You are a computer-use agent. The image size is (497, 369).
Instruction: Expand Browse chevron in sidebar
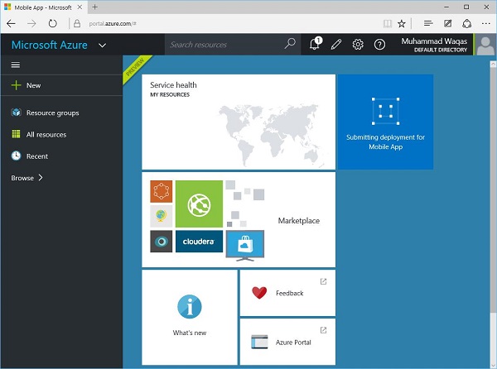pyautogui.click(x=41, y=178)
